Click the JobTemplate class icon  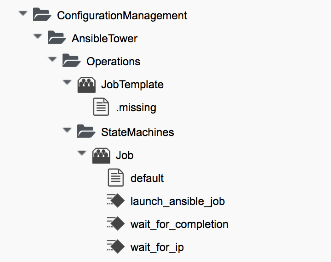click(x=86, y=85)
